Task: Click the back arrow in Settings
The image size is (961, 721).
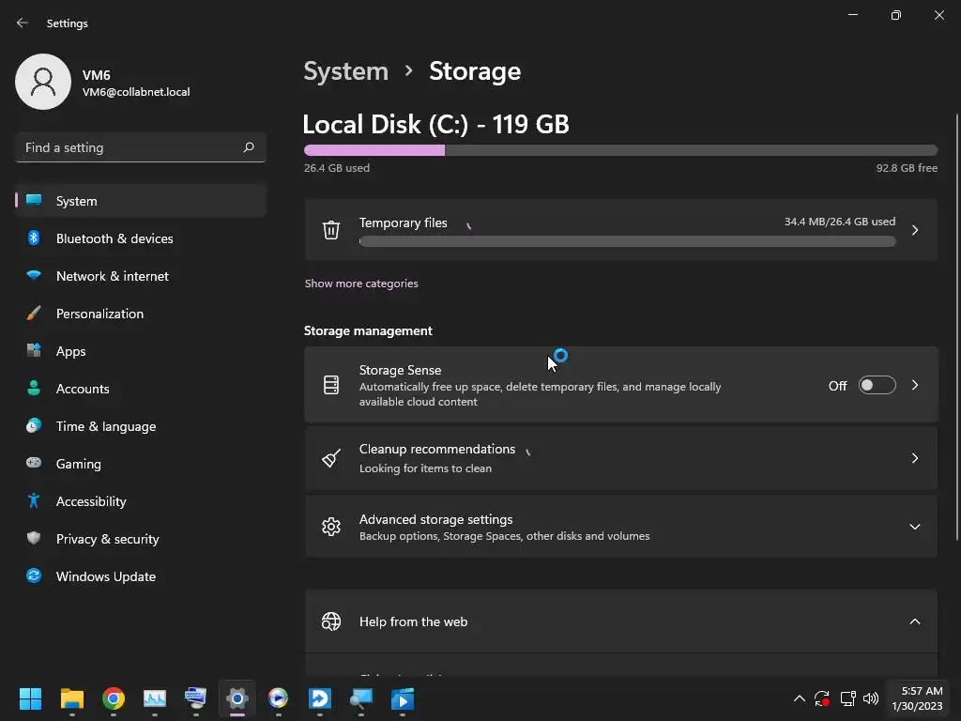Action: 23,23
